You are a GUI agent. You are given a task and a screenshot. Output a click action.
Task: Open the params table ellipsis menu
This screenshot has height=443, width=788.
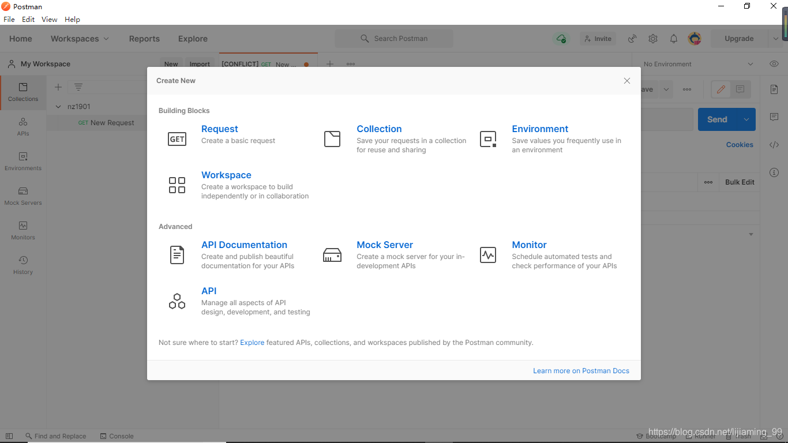708,182
